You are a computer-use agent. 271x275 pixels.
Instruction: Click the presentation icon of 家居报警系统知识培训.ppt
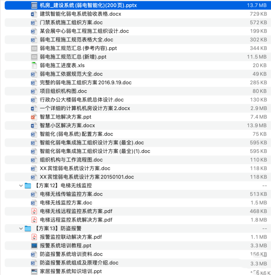(x=34, y=271)
